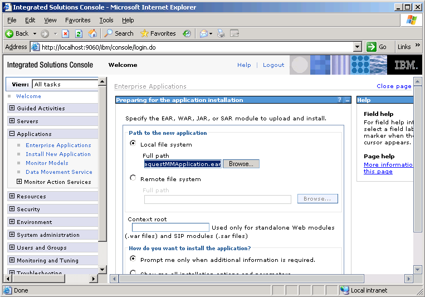The height and width of the screenshot is (297, 425).
Task: Select Prompt me only when required option
Action: 133,258
